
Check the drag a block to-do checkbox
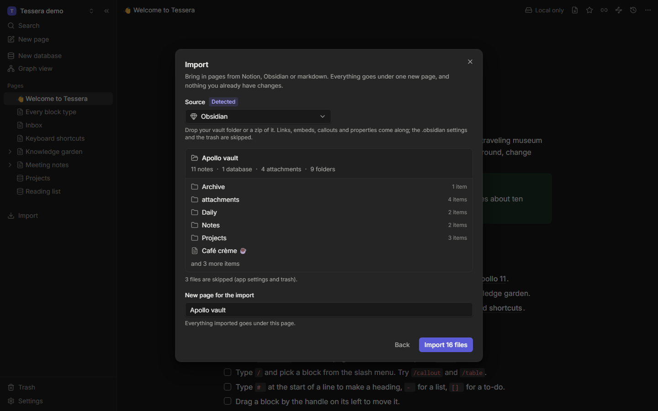[228, 401]
